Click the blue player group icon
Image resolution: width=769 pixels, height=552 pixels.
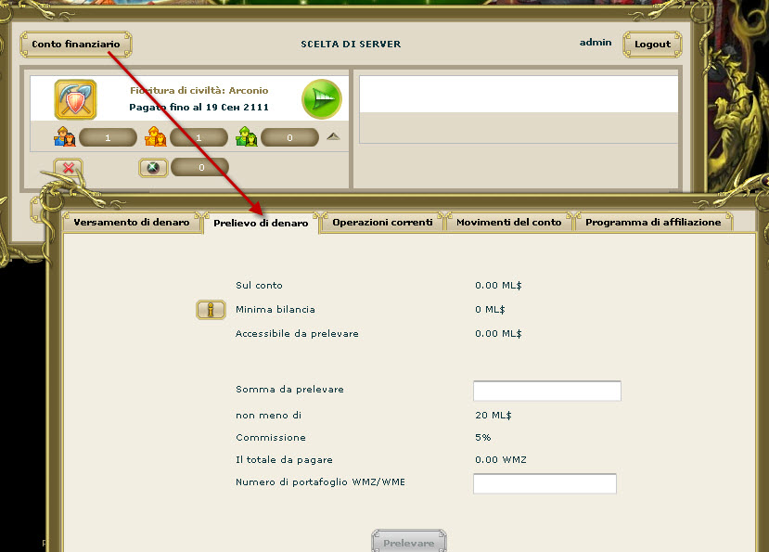click(65, 137)
